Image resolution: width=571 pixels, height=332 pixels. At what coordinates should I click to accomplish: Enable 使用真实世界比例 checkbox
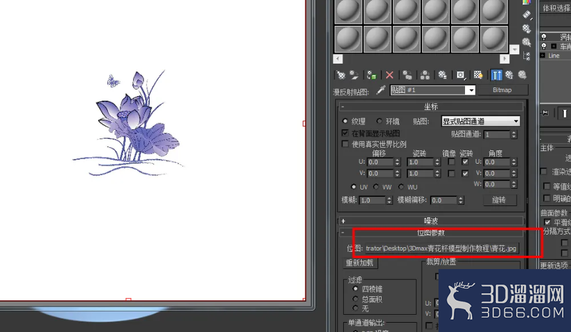point(345,144)
